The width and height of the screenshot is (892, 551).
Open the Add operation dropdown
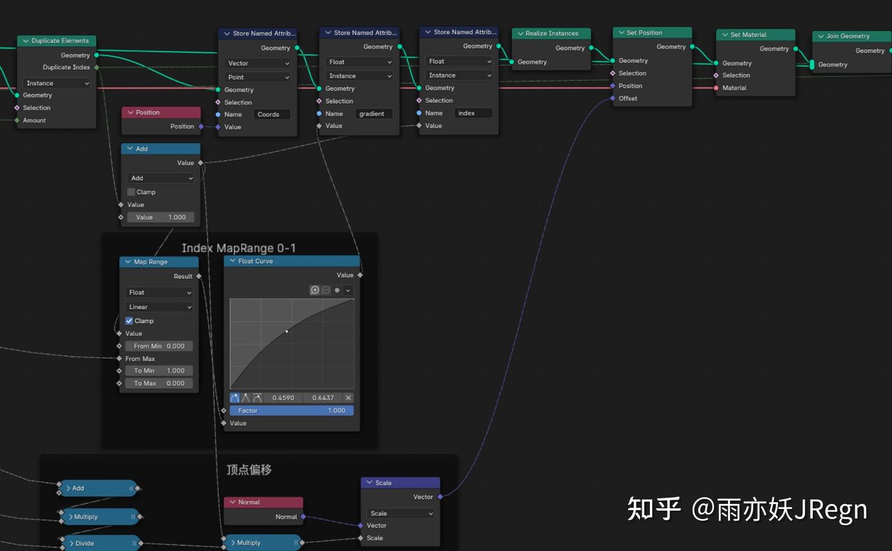tap(160, 177)
